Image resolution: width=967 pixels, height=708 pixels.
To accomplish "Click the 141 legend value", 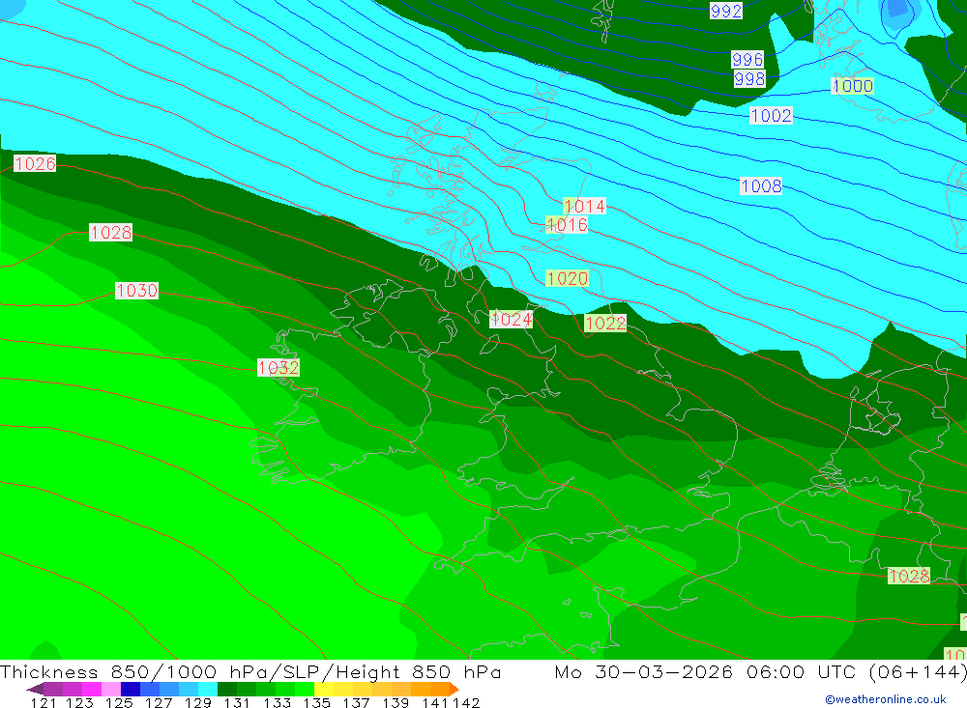I will (x=435, y=703).
